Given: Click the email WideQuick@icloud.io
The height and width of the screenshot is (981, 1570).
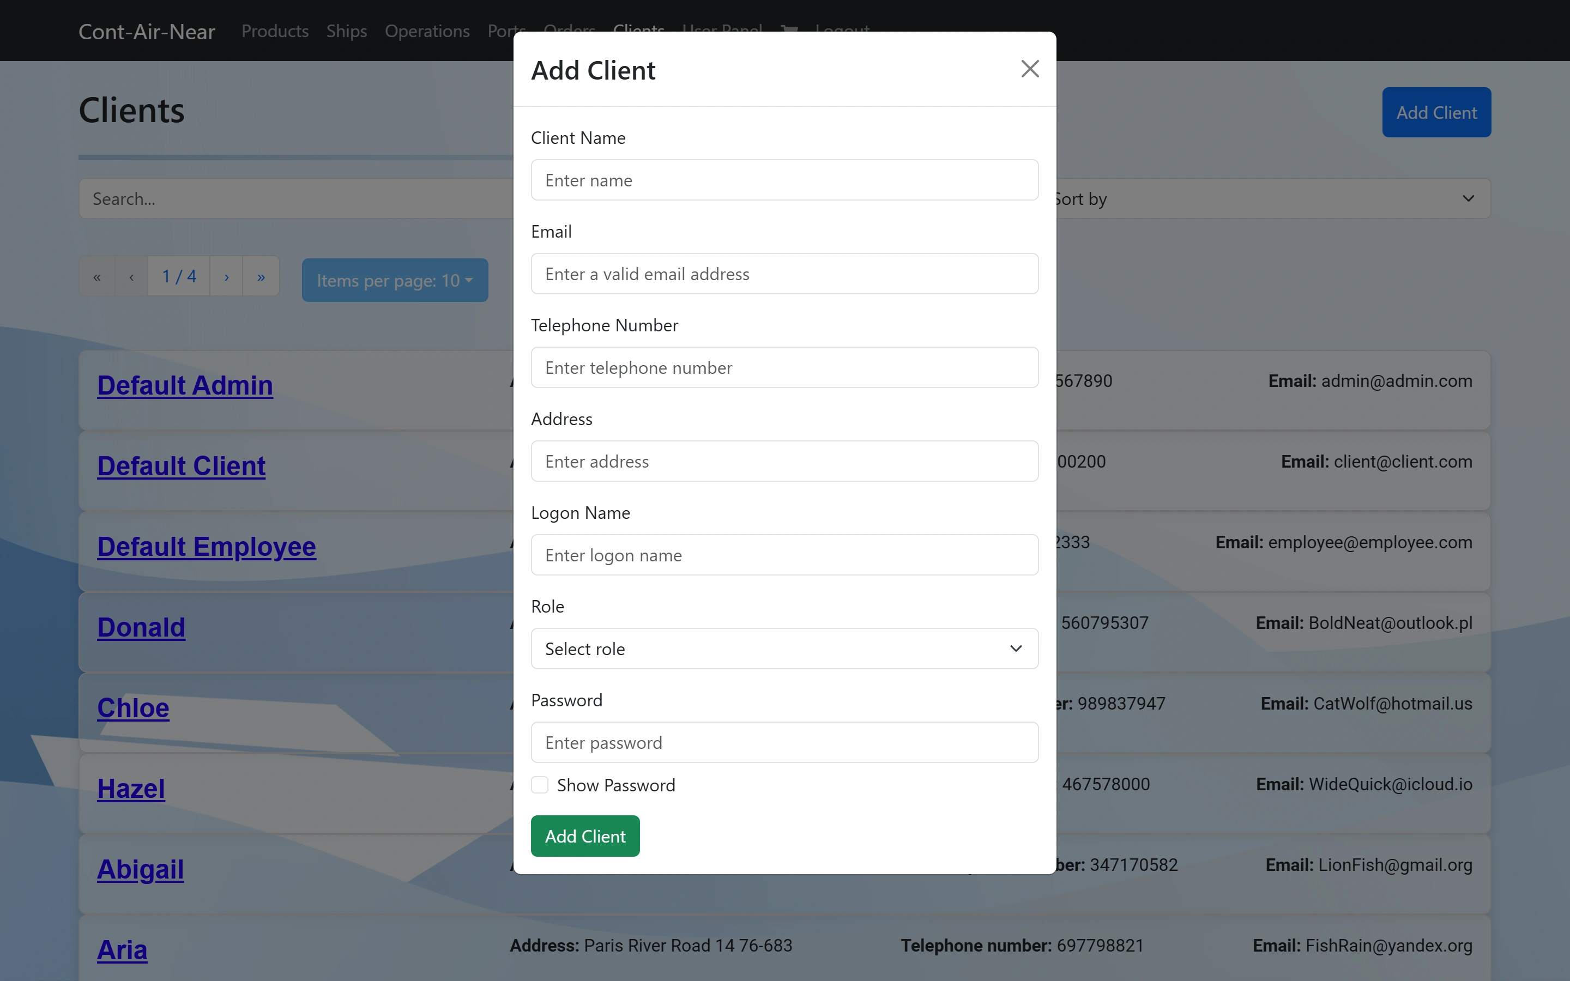Looking at the screenshot, I should [1391, 784].
